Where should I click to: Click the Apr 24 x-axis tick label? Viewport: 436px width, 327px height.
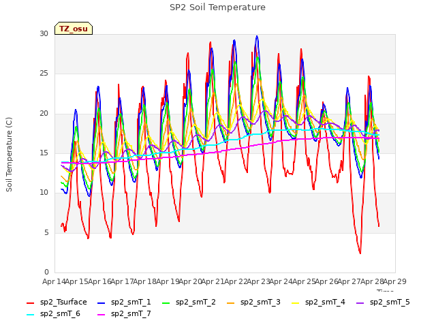[281, 281]
